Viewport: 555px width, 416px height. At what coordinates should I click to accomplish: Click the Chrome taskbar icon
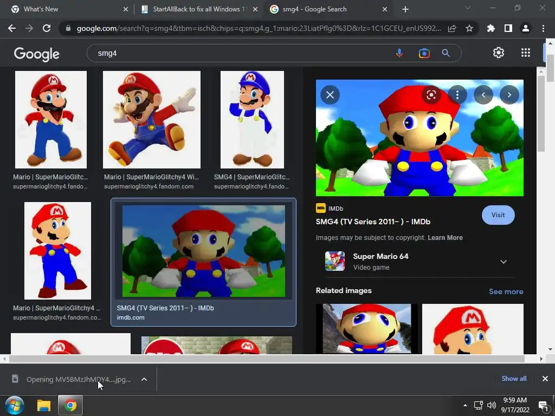point(70,405)
